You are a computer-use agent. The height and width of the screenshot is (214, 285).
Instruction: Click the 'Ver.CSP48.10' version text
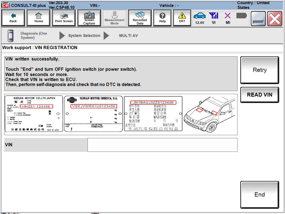[61, 7]
